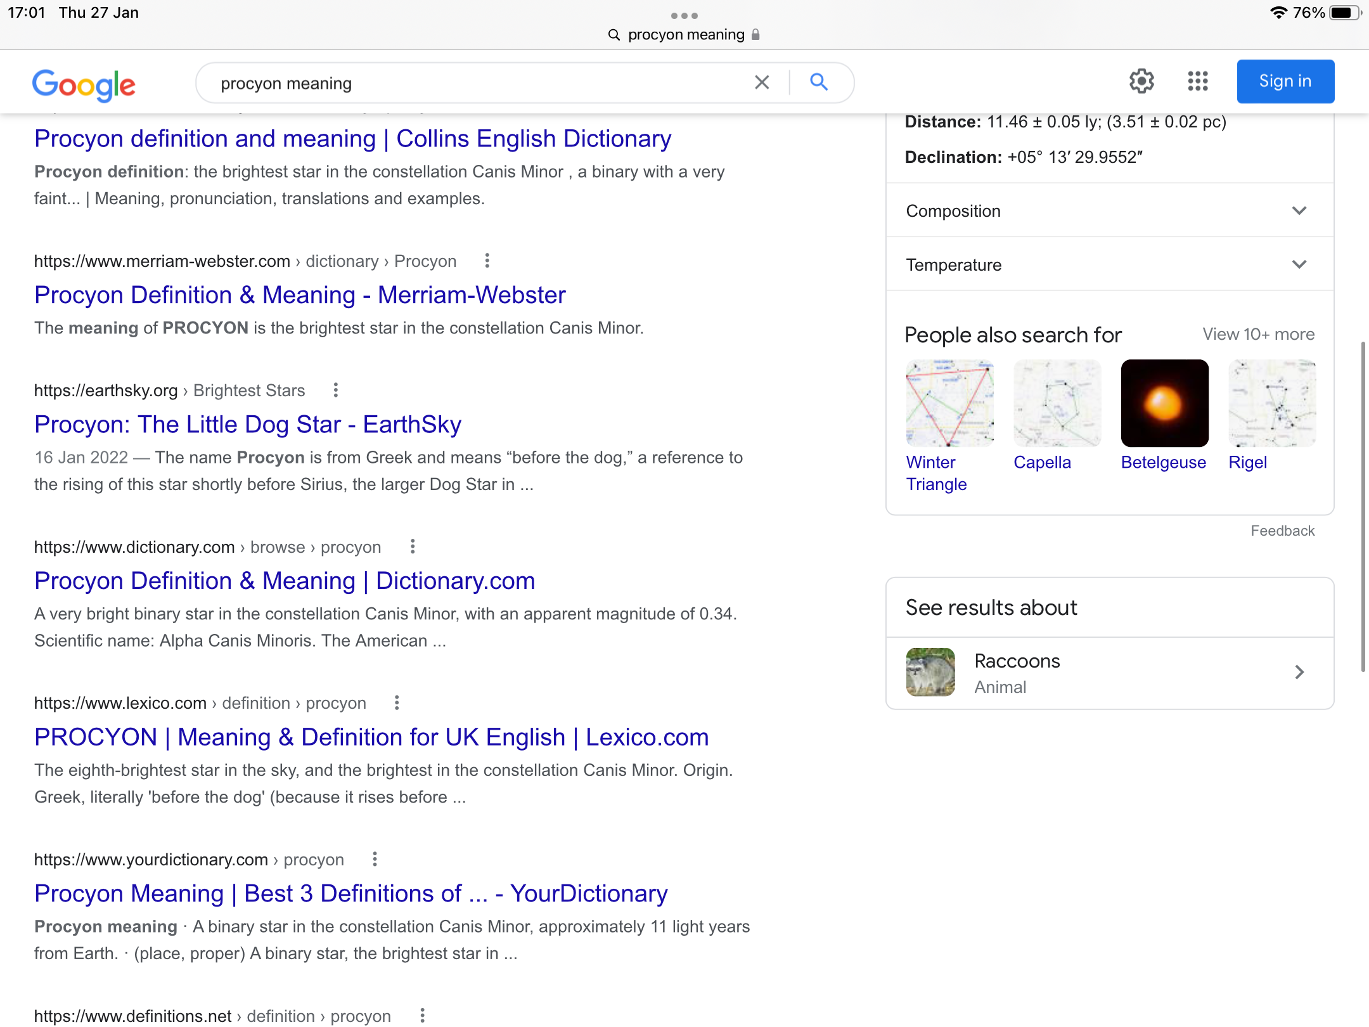1369x1027 pixels.
Task: Click the Wi-Fi status icon
Action: coord(1279,13)
